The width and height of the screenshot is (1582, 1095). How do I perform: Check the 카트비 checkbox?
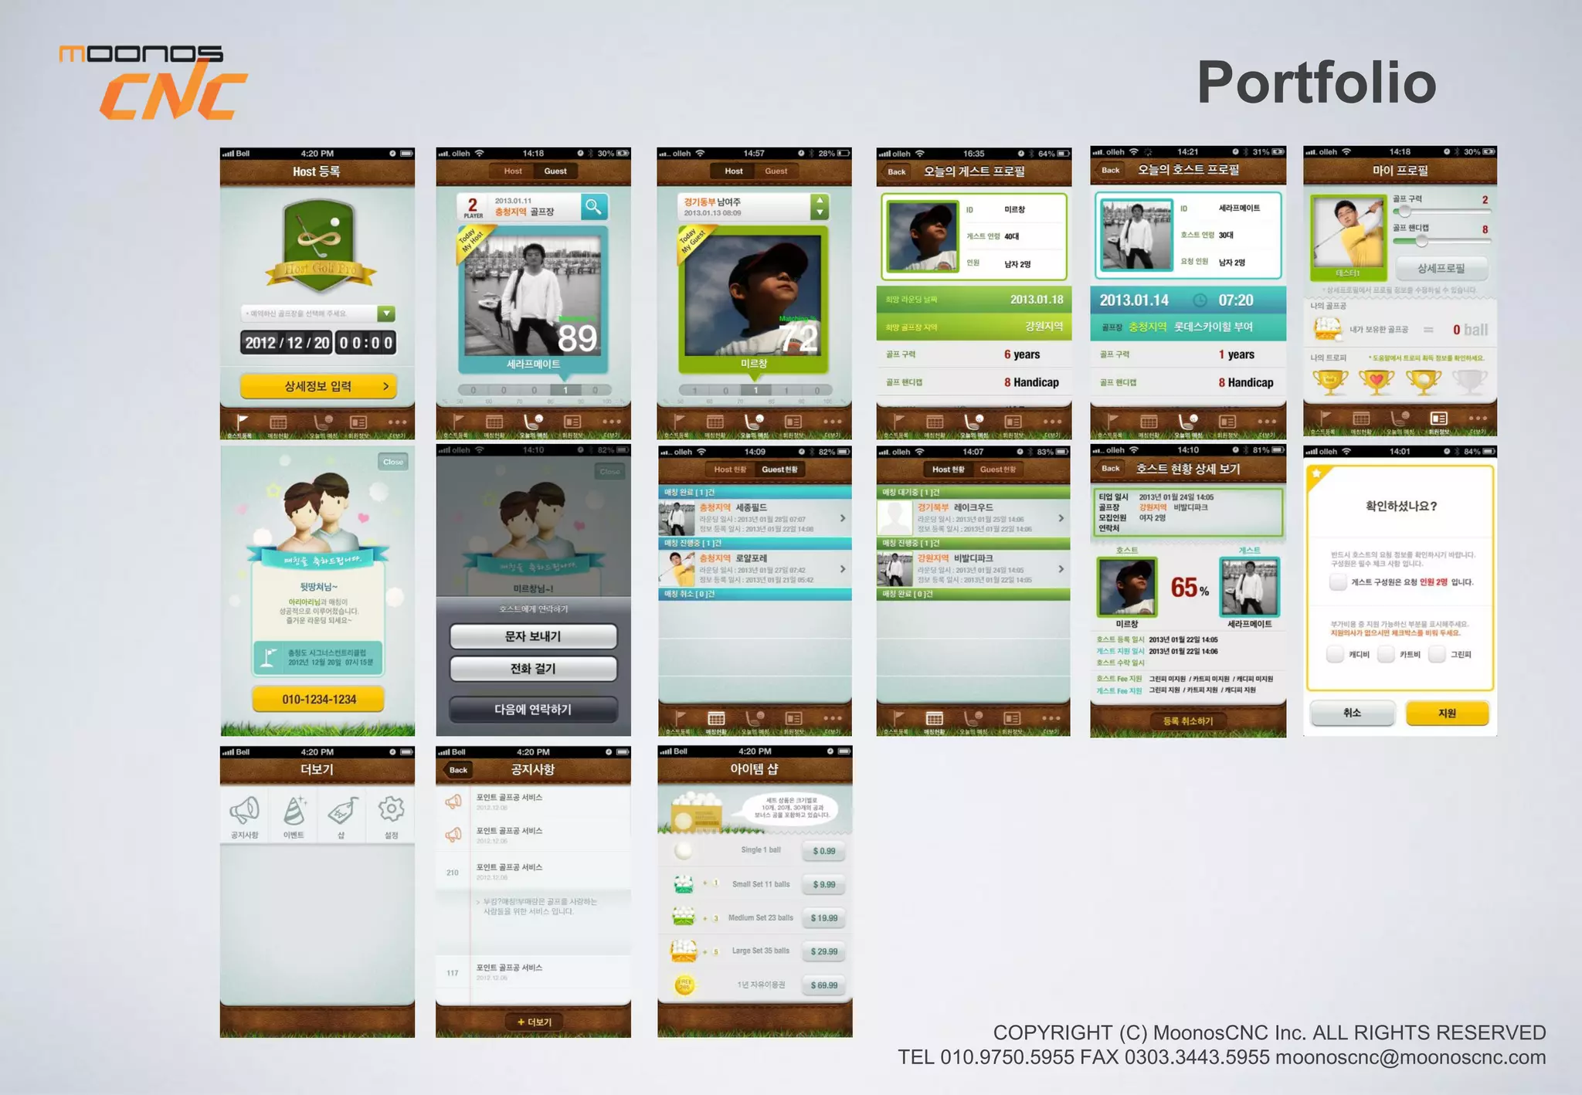tap(1386, 654)
